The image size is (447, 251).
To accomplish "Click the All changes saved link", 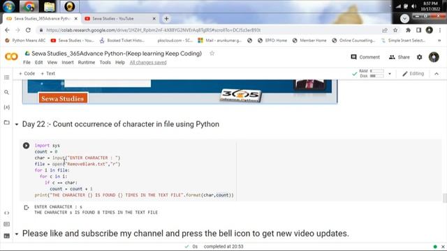I will 148,62.
